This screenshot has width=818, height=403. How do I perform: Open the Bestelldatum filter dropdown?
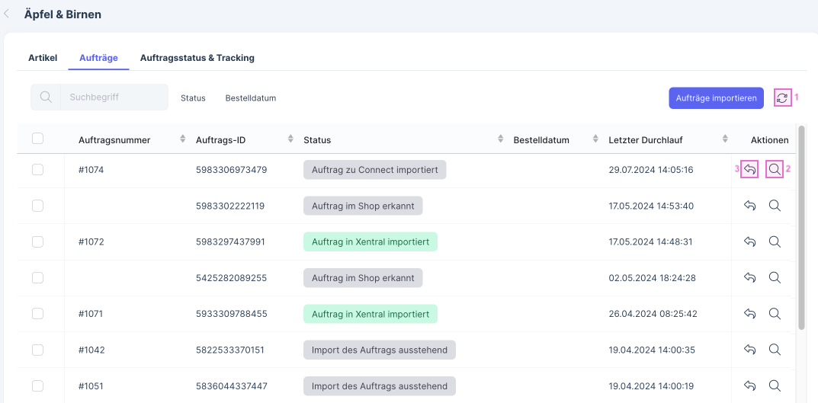point(250,98)
